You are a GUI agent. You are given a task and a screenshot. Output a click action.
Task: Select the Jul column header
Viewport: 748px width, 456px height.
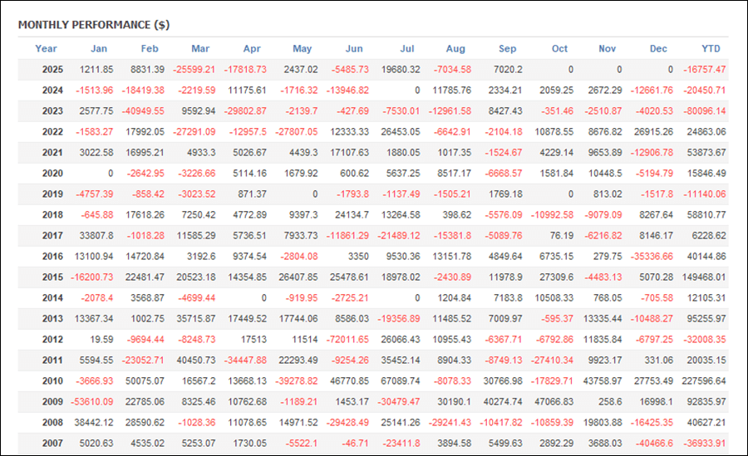(407, 49)
